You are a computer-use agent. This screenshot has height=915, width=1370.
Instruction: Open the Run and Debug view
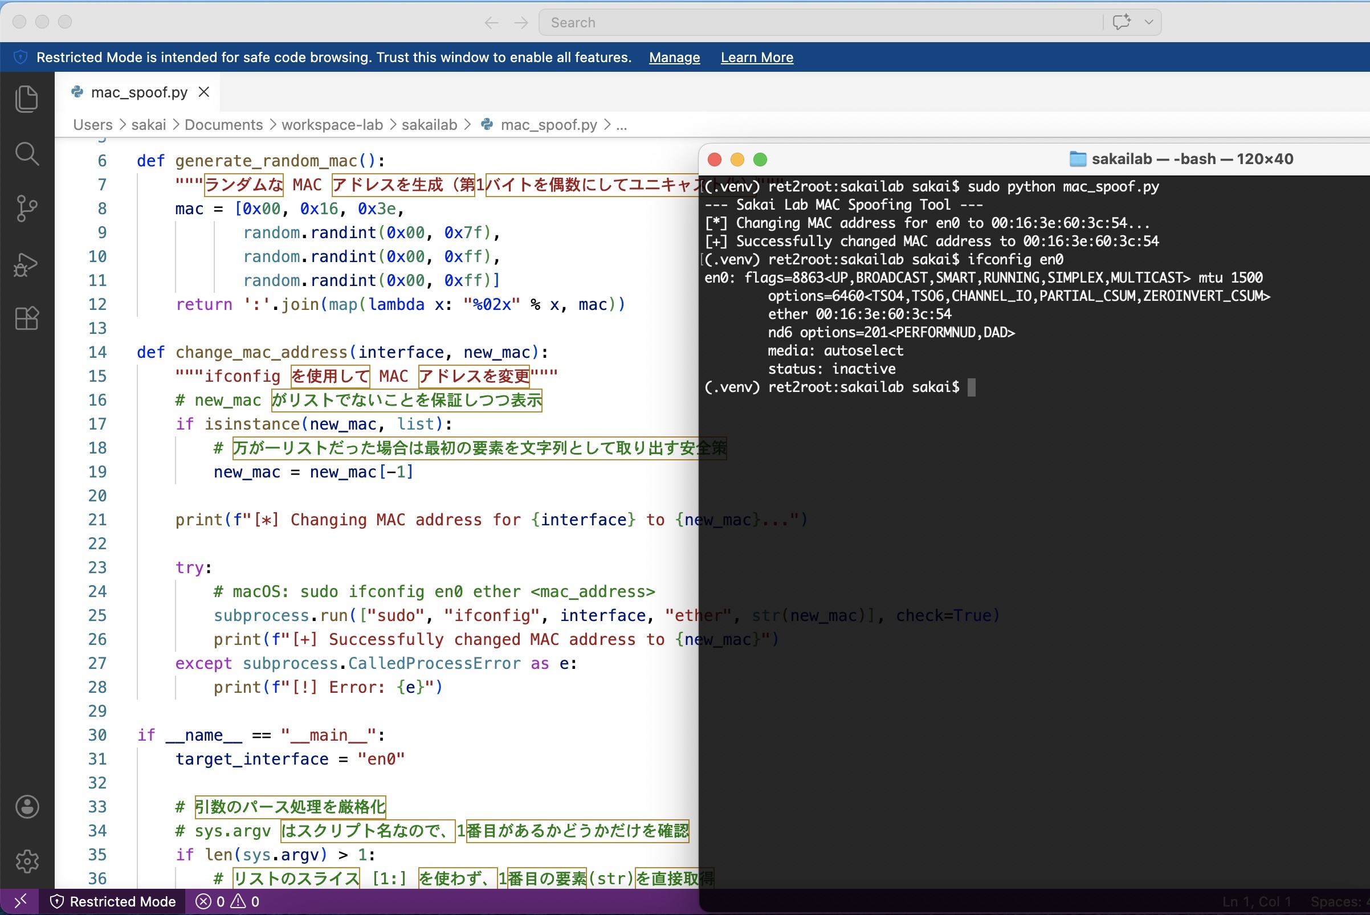[26, 264]
